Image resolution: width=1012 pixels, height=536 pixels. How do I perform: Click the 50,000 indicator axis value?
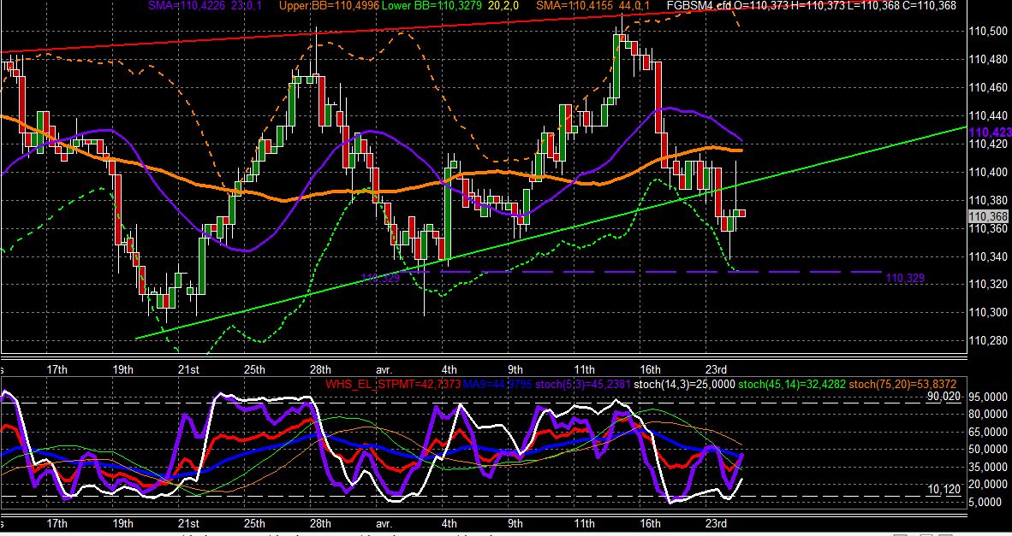[987, 449]
